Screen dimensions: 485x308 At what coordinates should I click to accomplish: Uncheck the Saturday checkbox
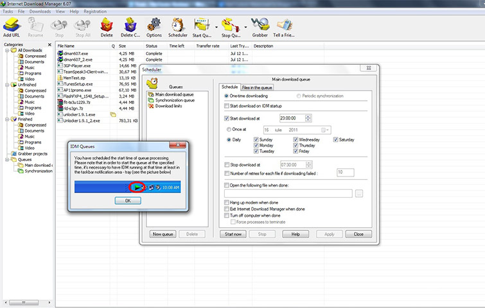[x=335, y=140]
